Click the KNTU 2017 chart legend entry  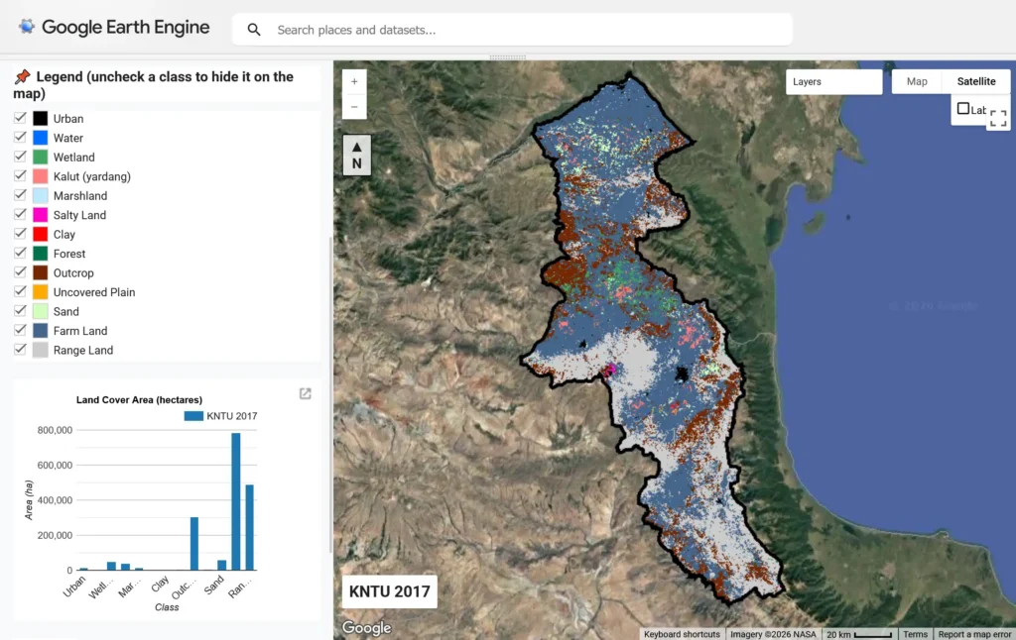(x=220, y=416)
